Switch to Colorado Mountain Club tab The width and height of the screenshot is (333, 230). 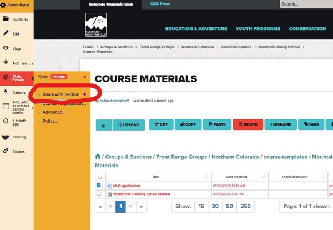110,4
